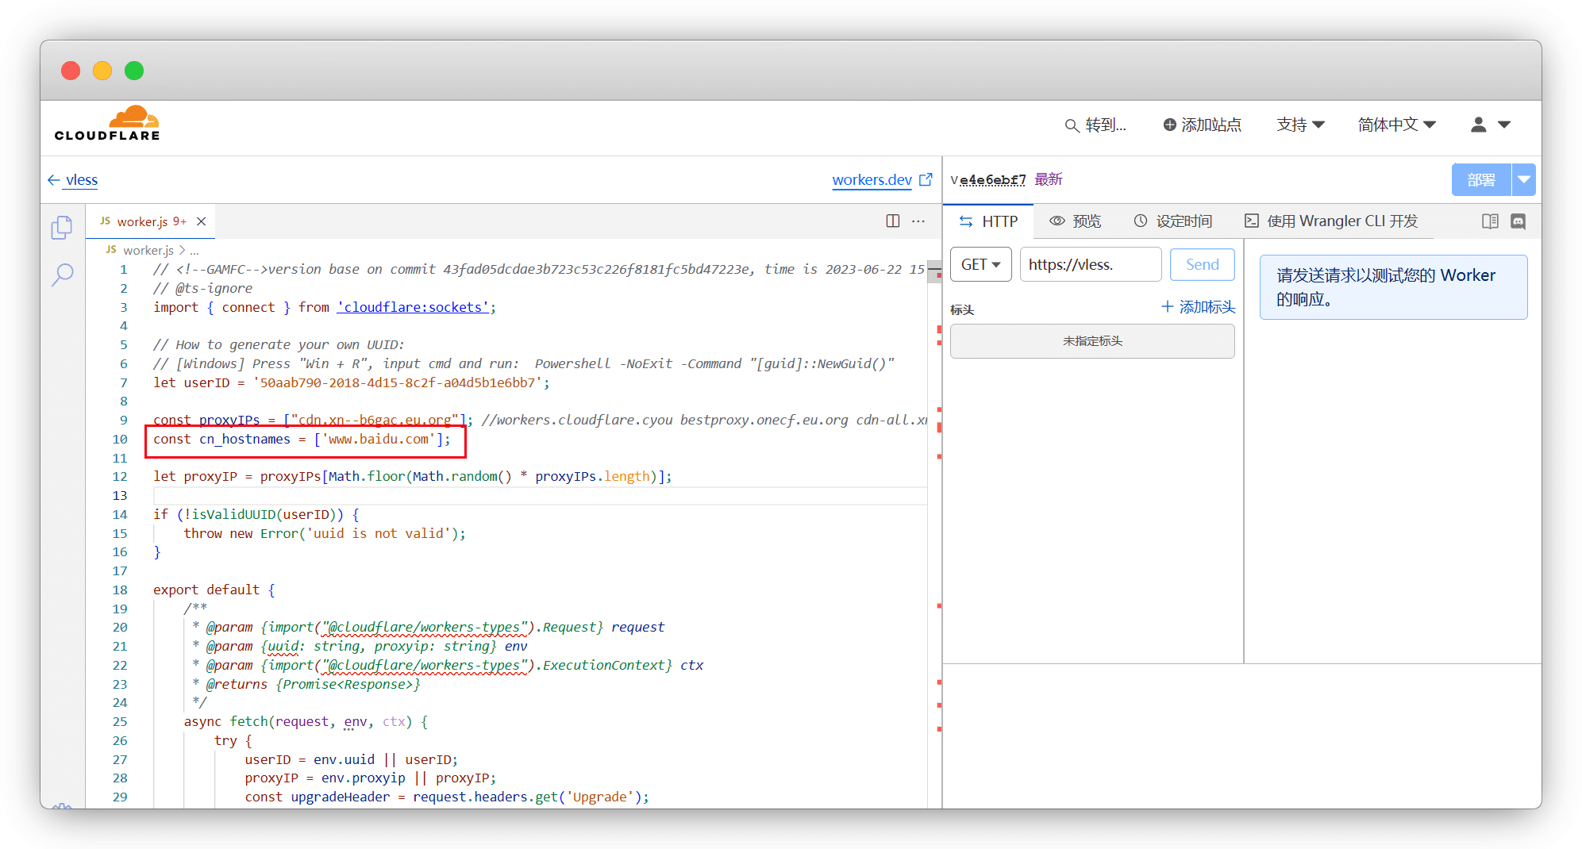Open the workers.dev external link icon
The image size is (1582, 849).
926,180
